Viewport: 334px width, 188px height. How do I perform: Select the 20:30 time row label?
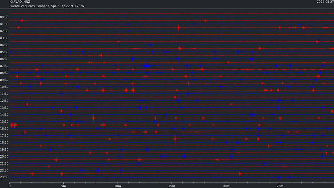[4, 156]
